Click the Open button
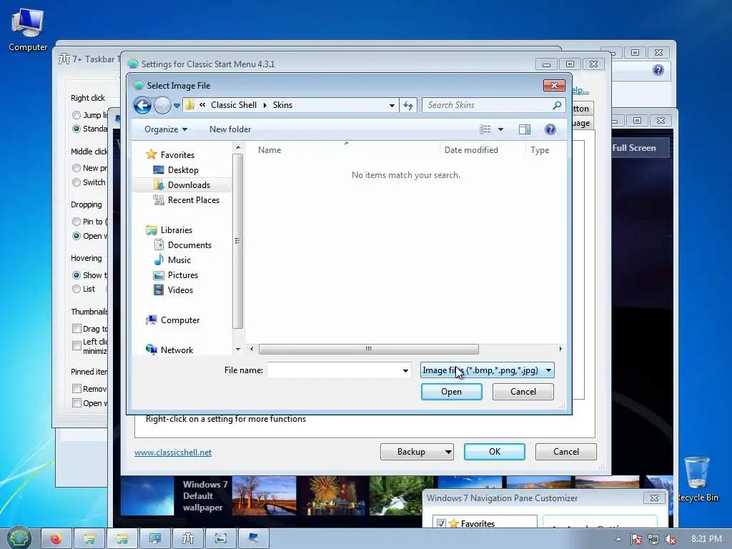This screenshot has width=732, height=549. 452,392
